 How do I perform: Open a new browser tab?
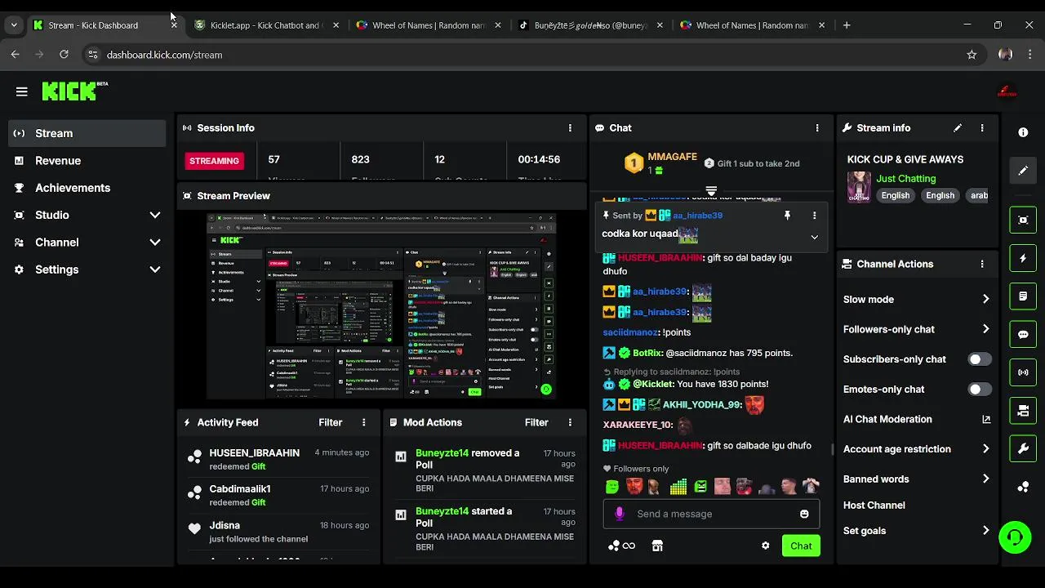(847, 25)
